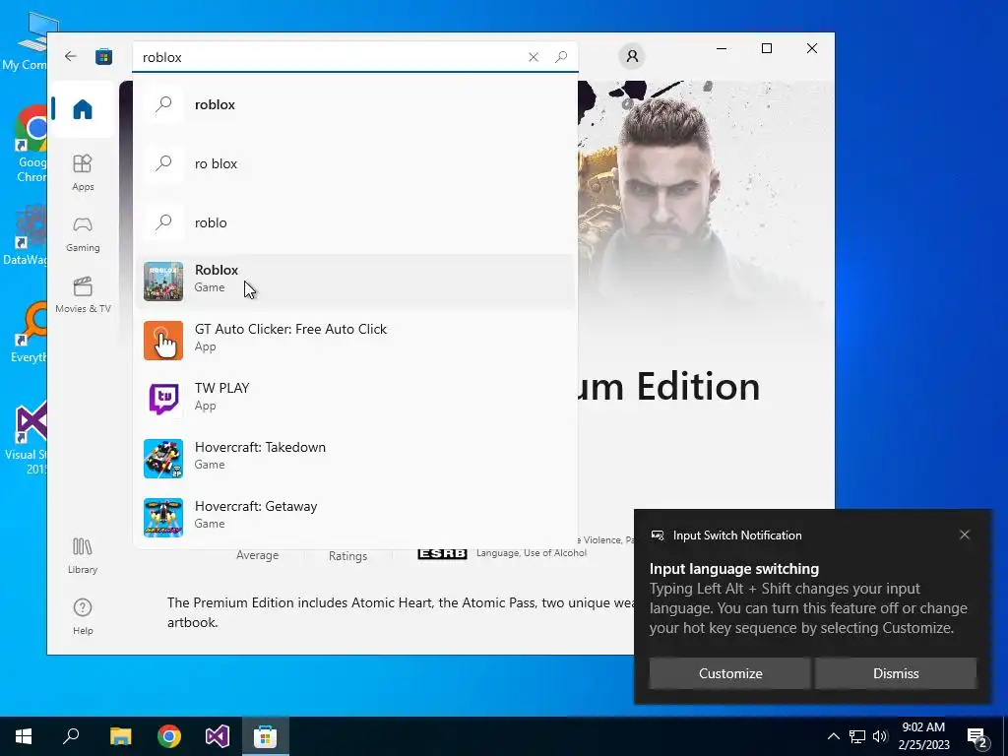Screen dimensions: 1008x756
Task: Open the Help item in sidebar
Action: pos(83,616)
